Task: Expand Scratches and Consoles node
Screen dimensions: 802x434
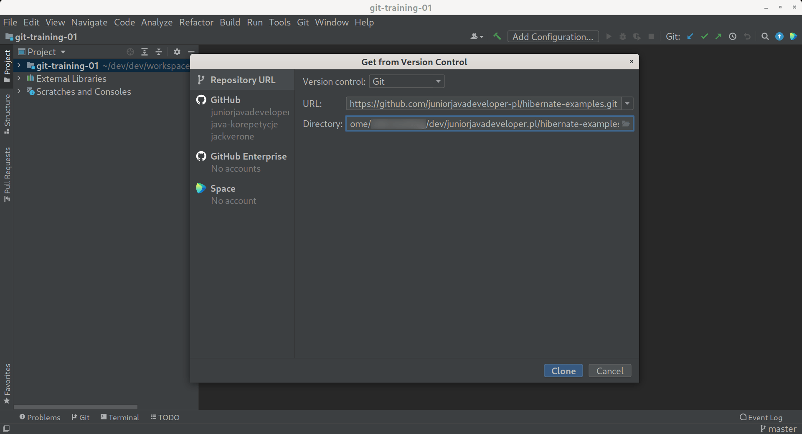Action: coord(19,91)
